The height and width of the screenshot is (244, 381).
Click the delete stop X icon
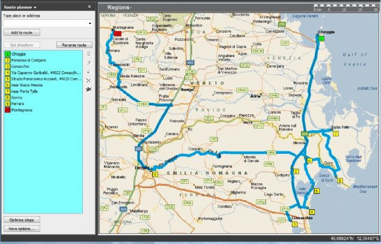88,79
